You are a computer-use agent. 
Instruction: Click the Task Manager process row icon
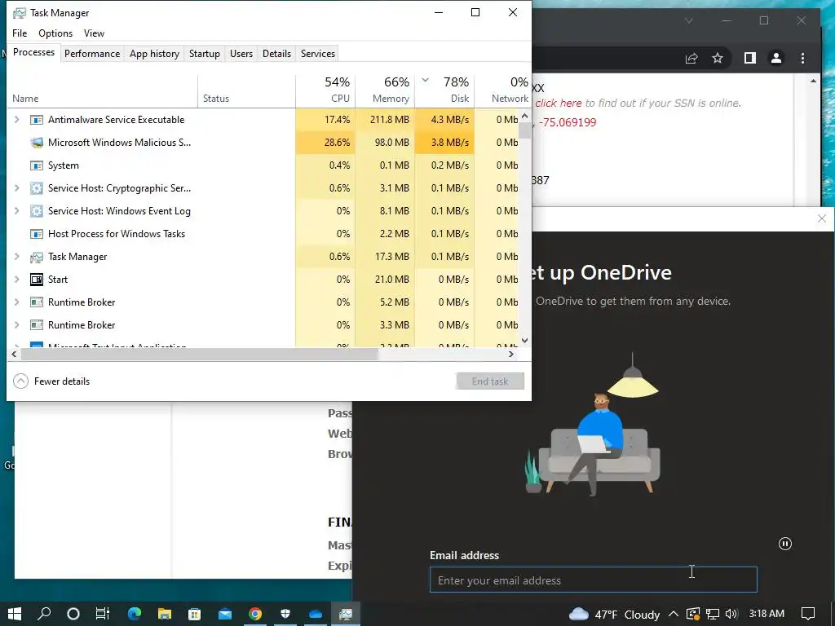[36, 257]
